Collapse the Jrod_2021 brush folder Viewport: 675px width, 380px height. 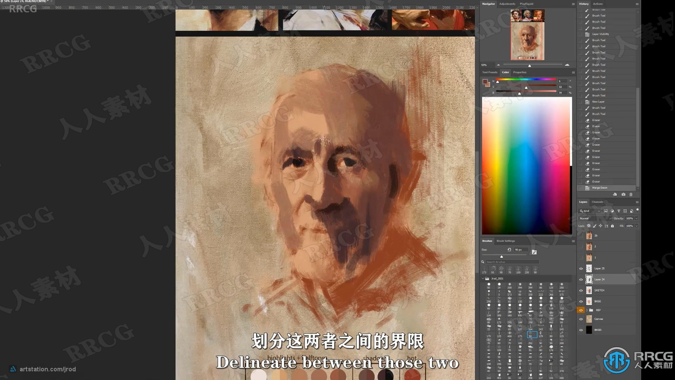pos(483,278)
